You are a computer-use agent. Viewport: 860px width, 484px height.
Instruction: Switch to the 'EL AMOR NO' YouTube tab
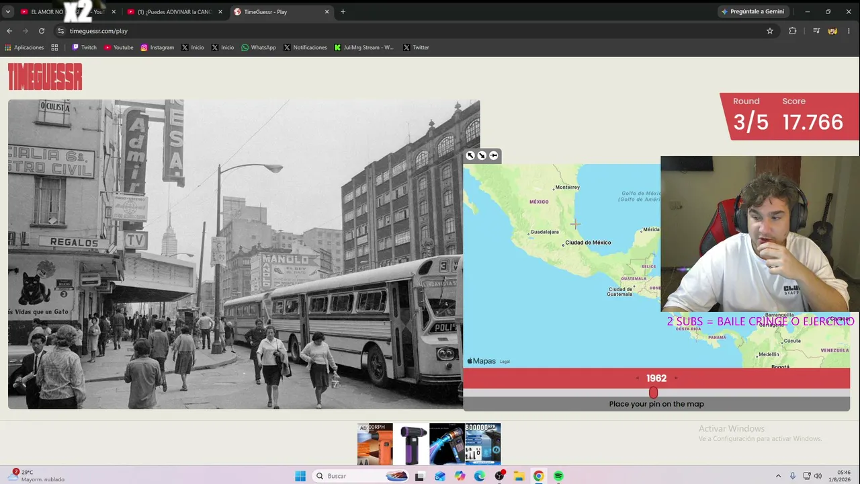[x=68, y=12]
